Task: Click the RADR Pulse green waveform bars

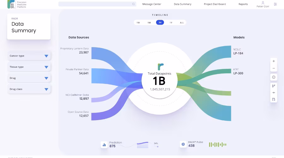Action: coord(217,145)
